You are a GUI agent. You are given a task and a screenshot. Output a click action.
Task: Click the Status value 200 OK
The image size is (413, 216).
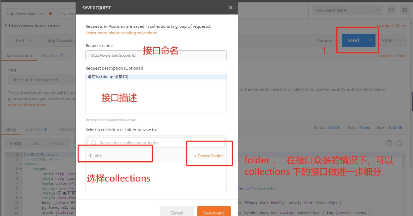click(x=334, y=128)
